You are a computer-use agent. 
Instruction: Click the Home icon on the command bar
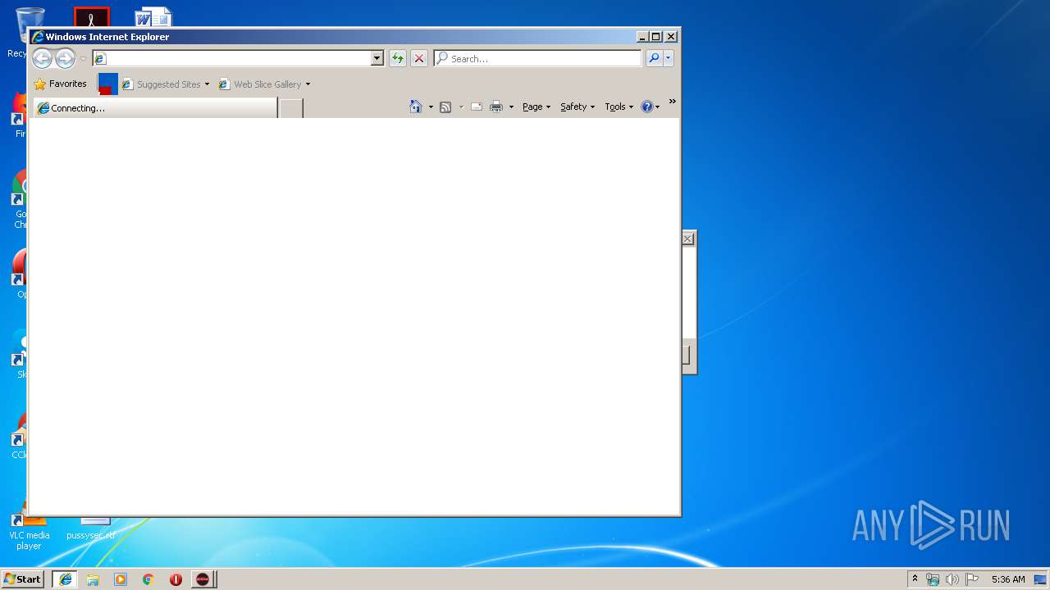coord(416,107)
